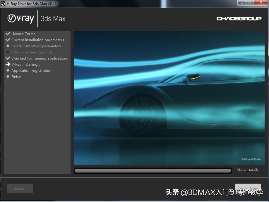Cancel the installation

point(20,188)
